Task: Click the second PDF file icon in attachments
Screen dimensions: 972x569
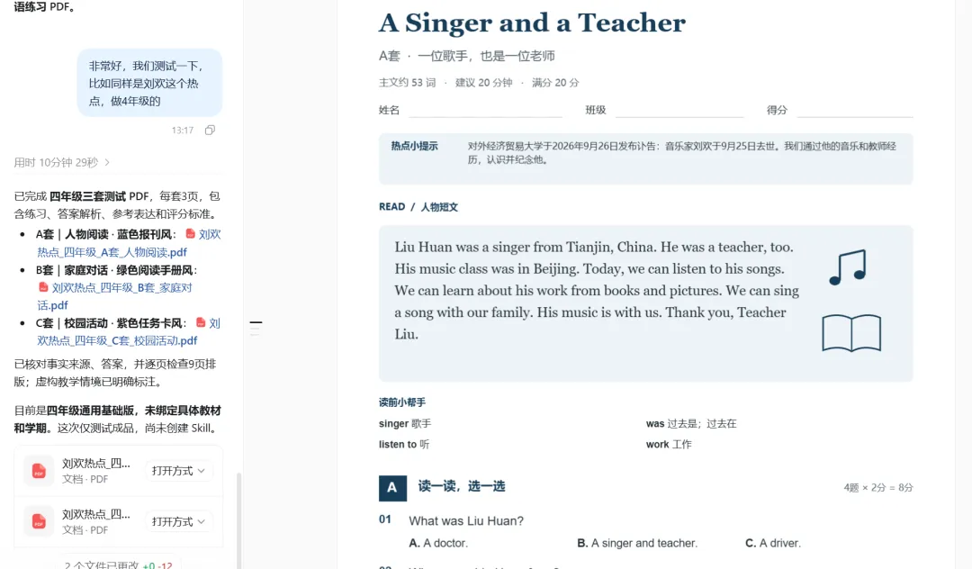Action: click(x=39, y=522)
